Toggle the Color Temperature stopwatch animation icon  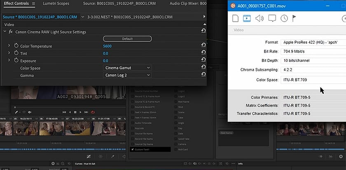(x=16, y=46)
